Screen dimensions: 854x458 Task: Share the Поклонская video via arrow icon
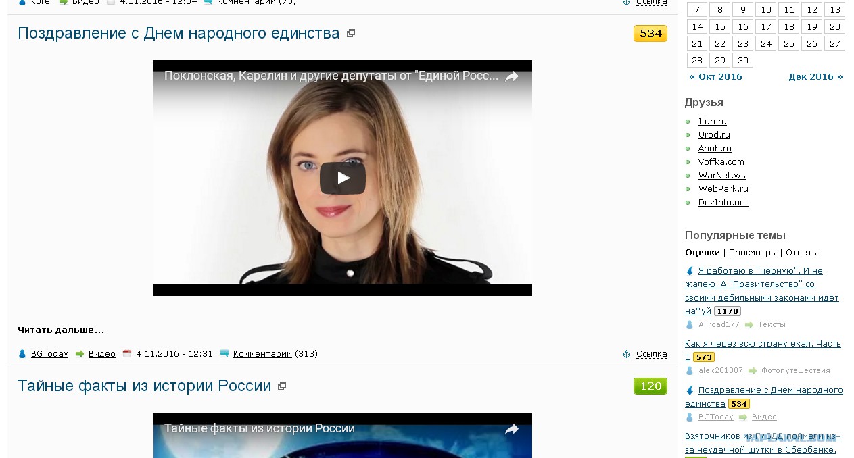click(512, 76)
